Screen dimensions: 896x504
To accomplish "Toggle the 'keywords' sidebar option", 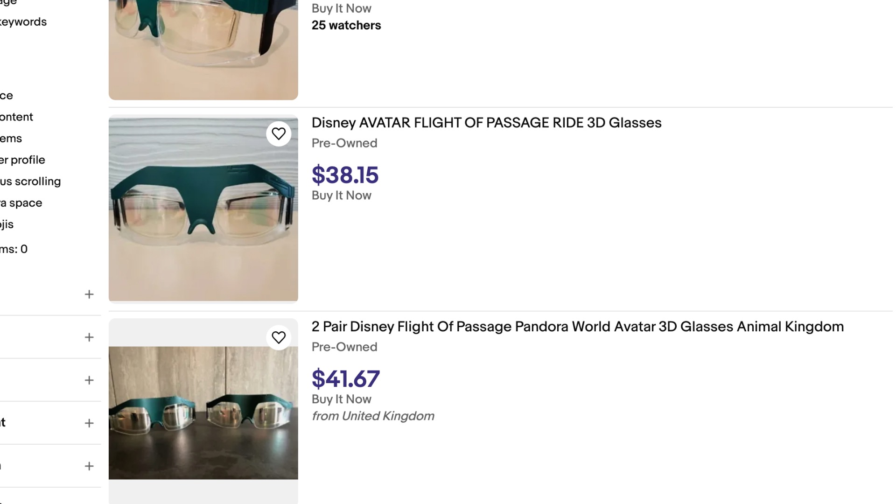I will coord(23,22).
